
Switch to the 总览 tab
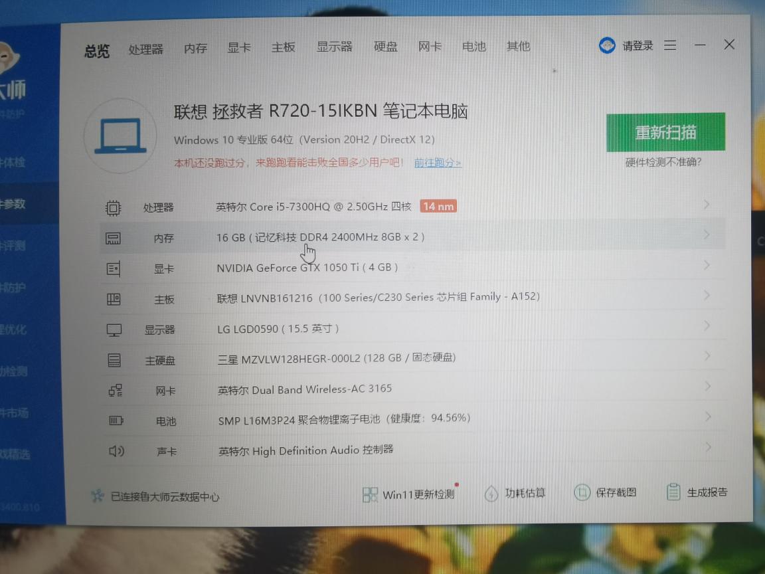(96, 50)
